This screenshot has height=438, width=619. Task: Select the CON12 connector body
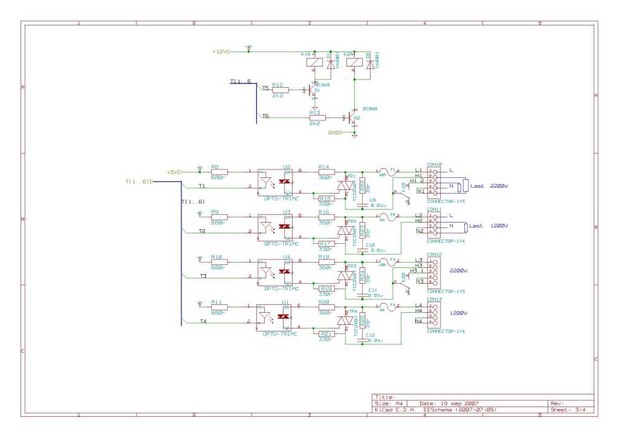coord(434,272)
